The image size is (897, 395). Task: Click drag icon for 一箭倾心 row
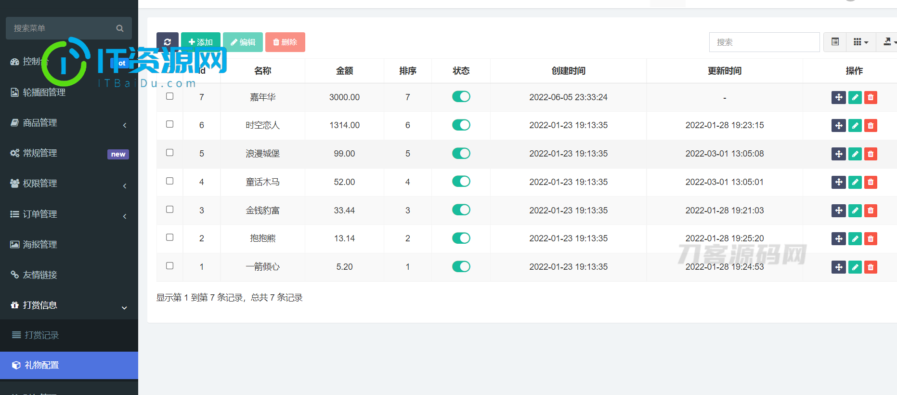point(838,267)
